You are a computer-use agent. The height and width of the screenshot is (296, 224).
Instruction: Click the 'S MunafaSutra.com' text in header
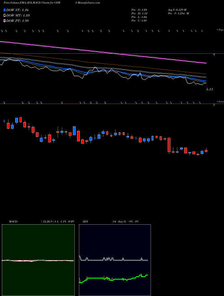(87, 3)
